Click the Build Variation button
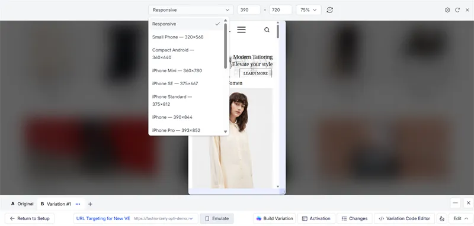474x226 pixels. pyautogui.click(x=274, y=218)
